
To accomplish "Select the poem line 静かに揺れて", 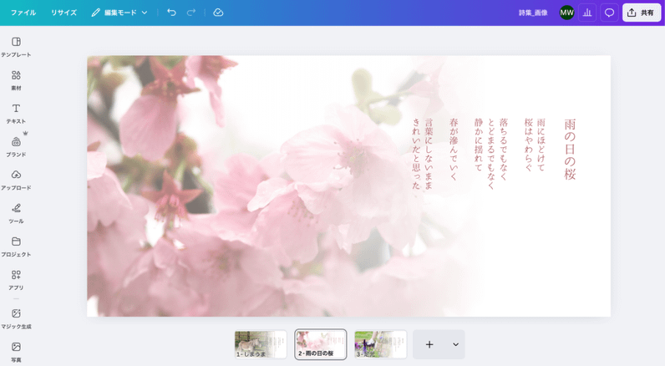I will [x=479, y=145].
